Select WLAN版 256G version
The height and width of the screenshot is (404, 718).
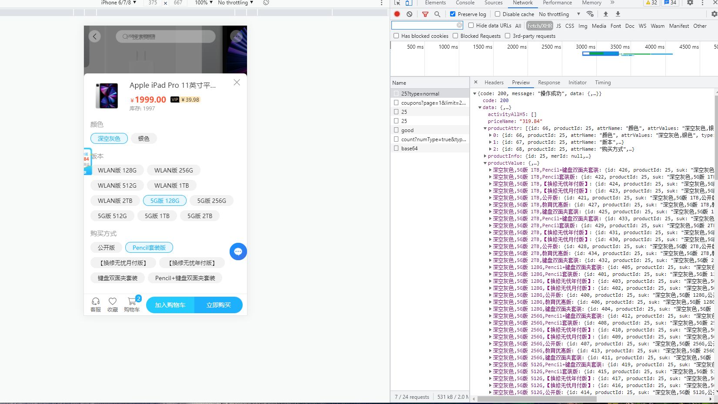click(174, 170)
